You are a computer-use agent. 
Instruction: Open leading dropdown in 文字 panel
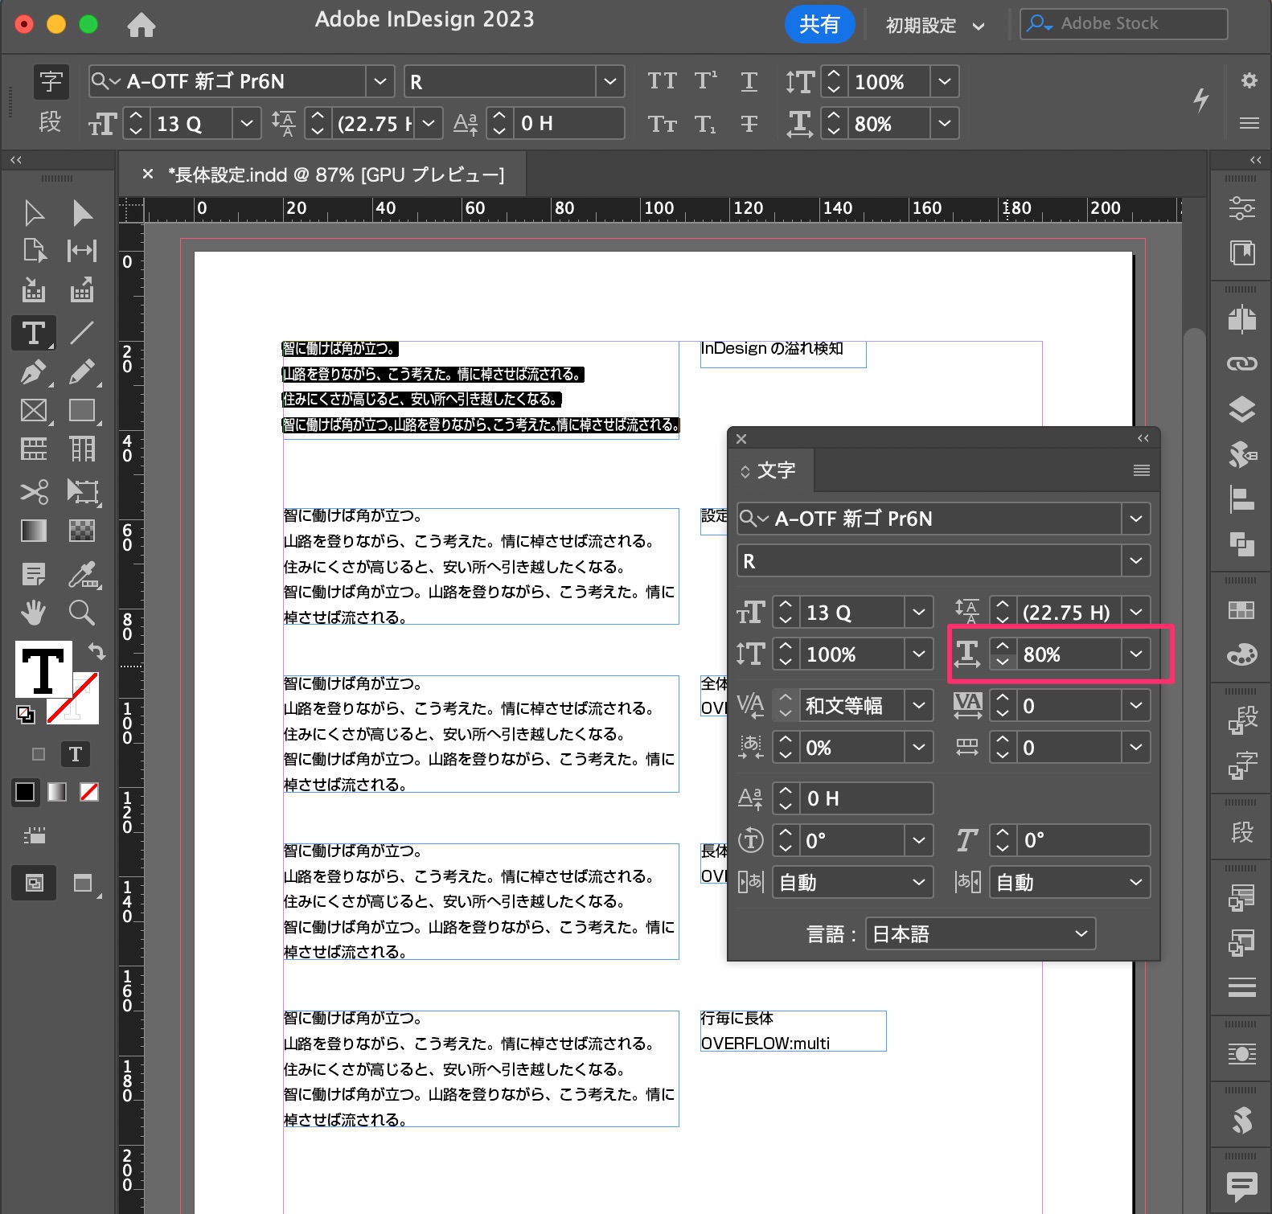[x=1135, y=612]
